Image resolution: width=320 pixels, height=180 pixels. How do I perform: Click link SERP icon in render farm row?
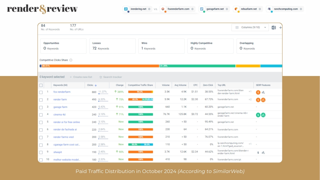pos(263,100)
